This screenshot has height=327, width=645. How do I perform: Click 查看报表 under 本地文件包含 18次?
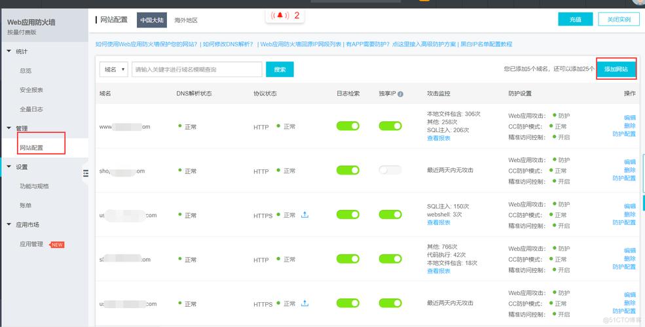(x=439, y=271)
